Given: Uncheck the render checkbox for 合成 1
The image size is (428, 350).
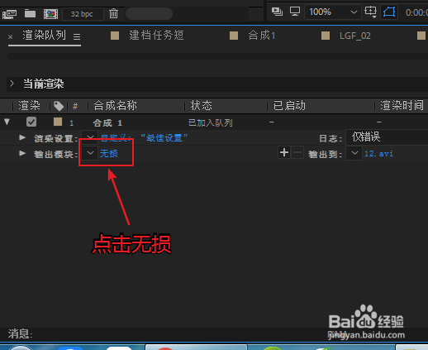Looking at the screenshot, I should click(31, 122).
